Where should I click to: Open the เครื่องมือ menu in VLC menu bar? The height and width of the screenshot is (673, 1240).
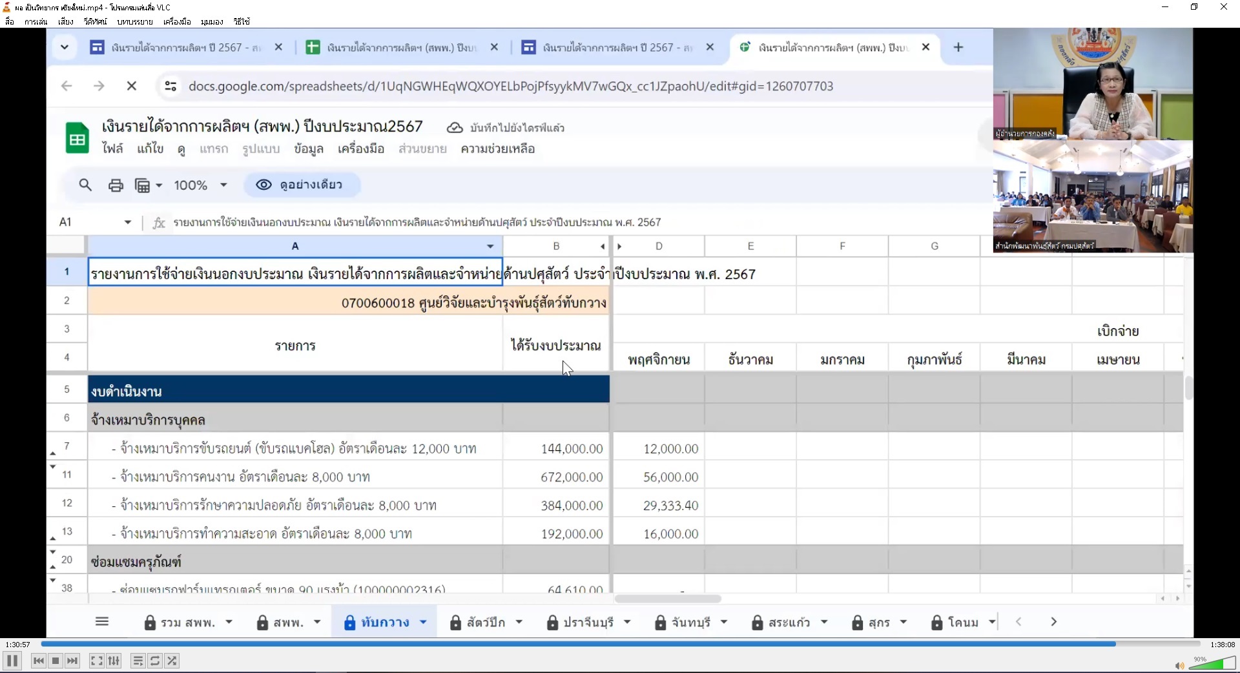tap(177, 21)
